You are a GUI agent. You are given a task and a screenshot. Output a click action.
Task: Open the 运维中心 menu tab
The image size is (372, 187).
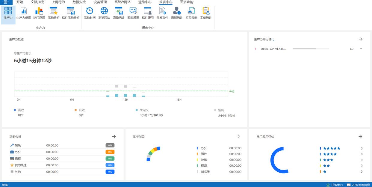click(145, 2)
